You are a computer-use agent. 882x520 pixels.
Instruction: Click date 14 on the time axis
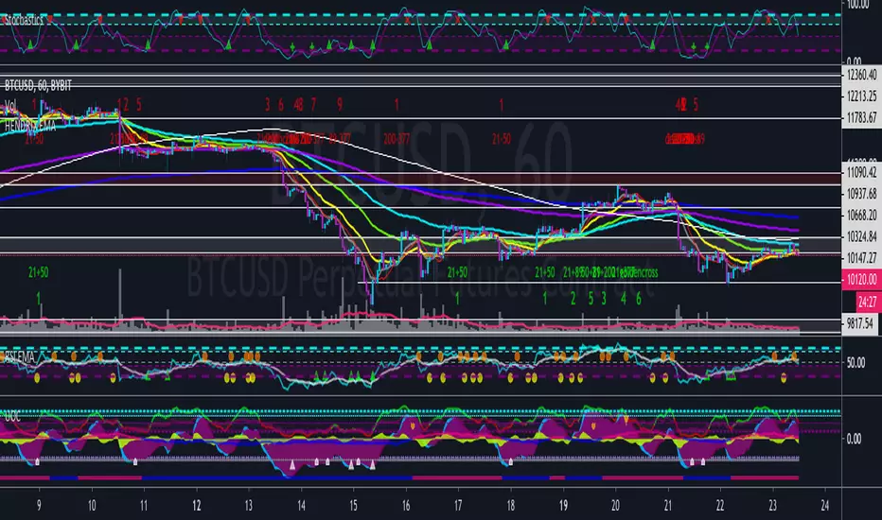[301, 506]
